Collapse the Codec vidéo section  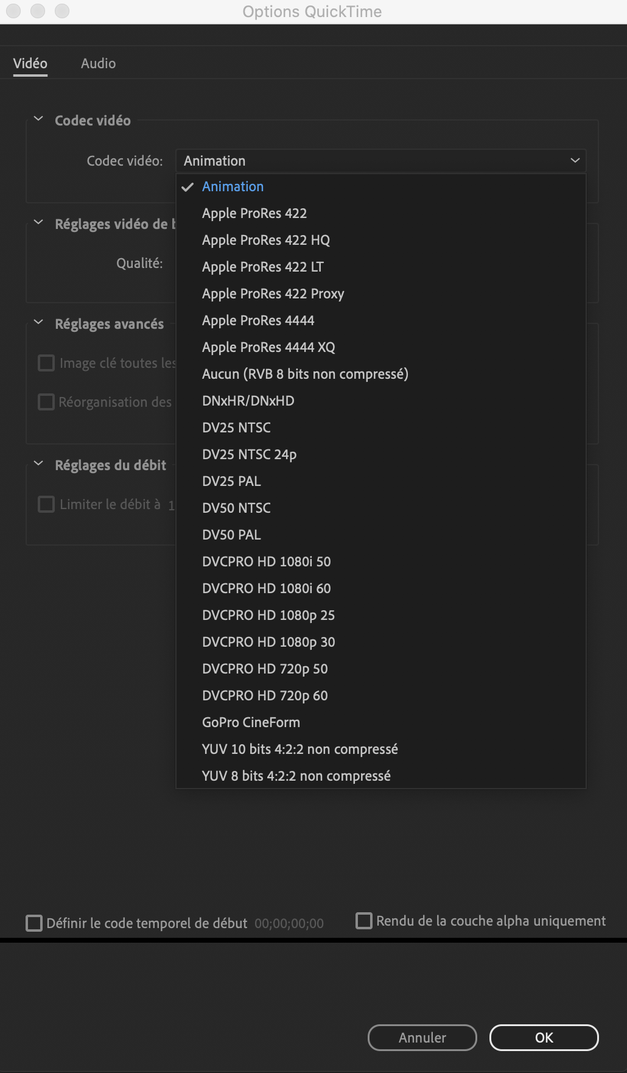(x=38, y=119)
